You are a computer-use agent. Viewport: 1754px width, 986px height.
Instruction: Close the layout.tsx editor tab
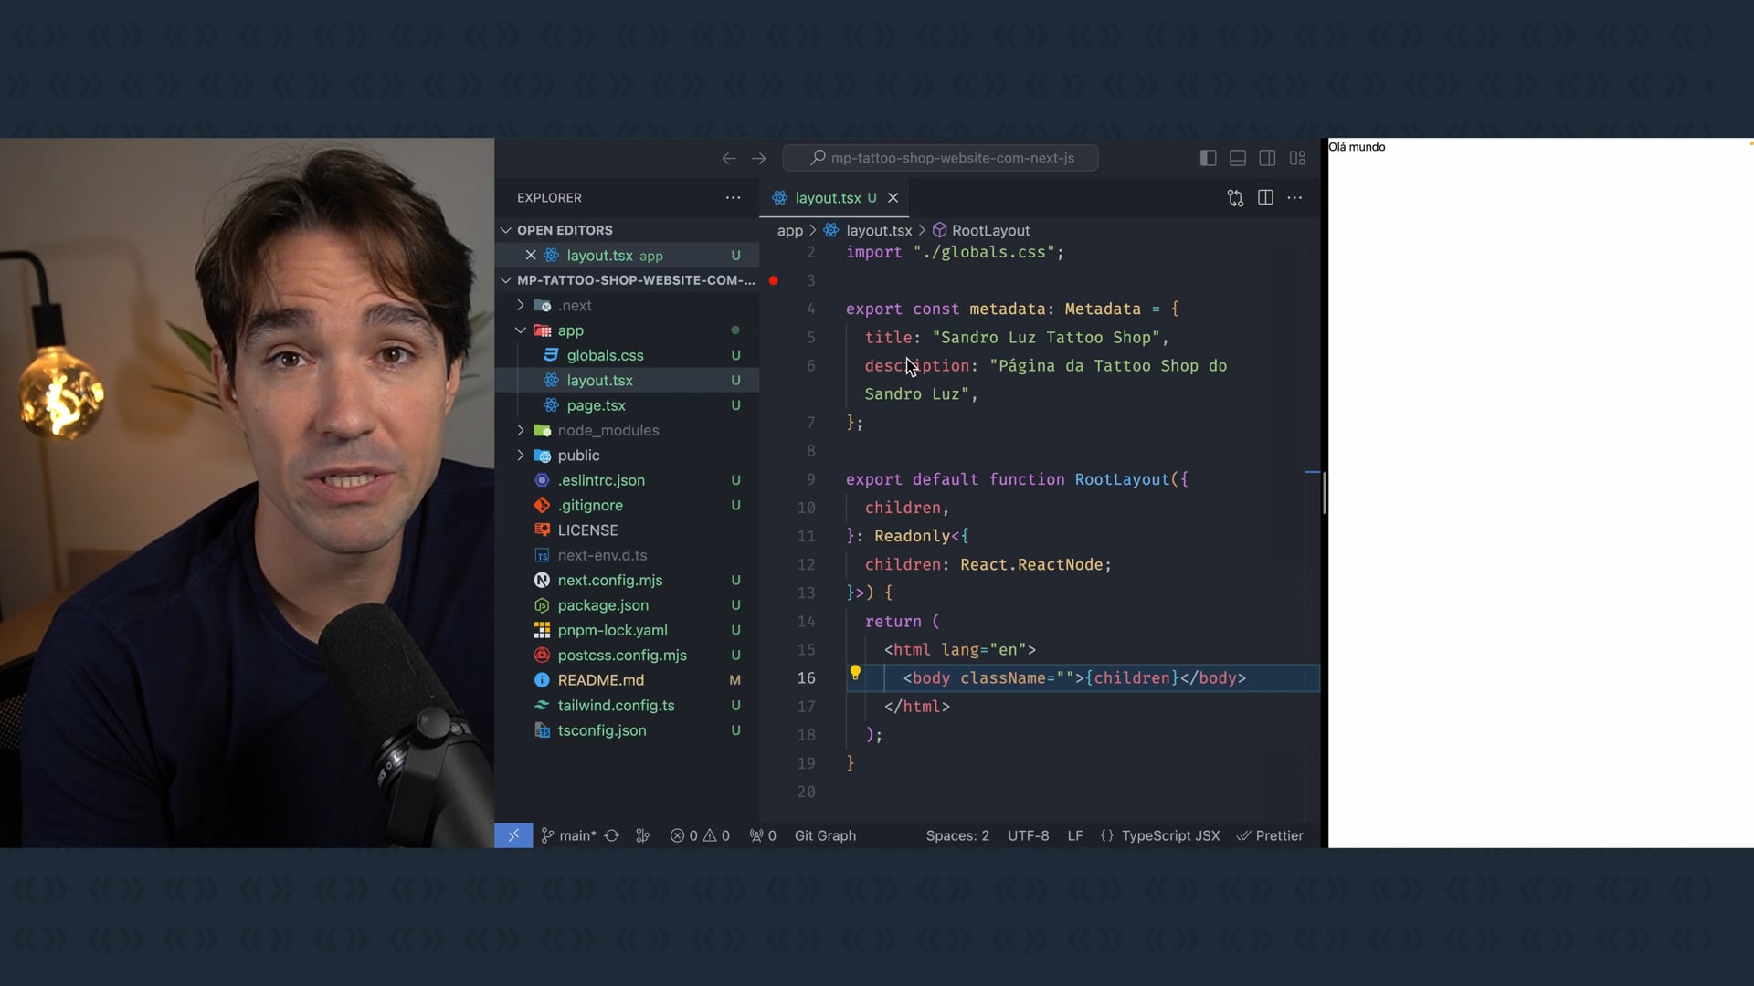coord(893,197)
